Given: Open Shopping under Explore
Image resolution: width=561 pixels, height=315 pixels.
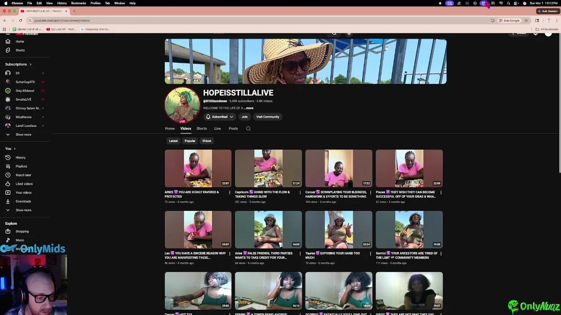Looking at the screenshot, I should coord(22,231).
